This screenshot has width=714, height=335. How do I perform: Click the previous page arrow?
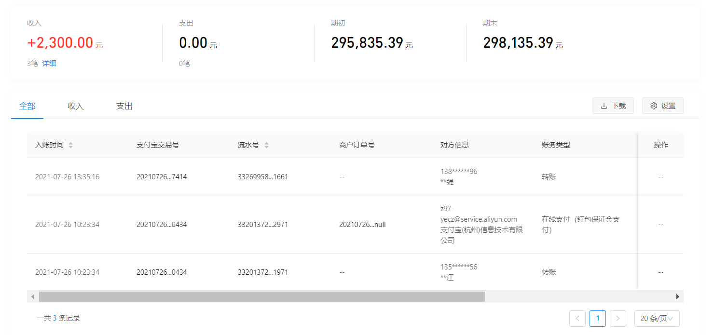[x=577, y=319]
